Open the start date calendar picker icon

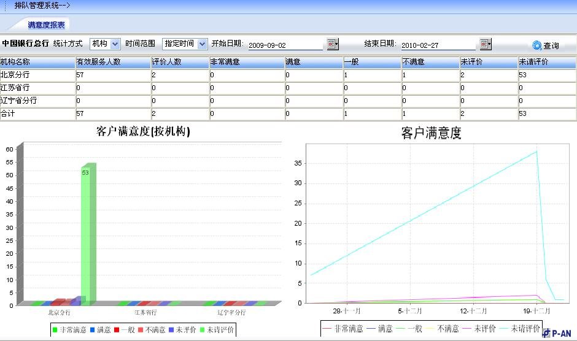tap(333, 44)
